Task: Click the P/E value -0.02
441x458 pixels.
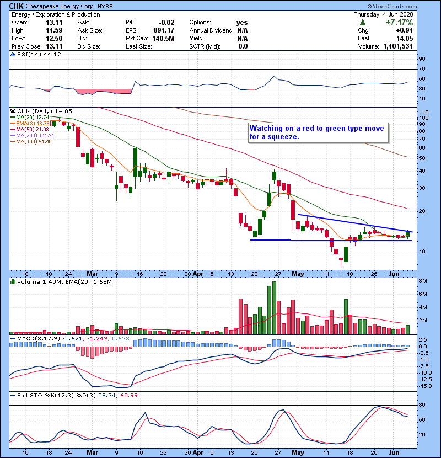Action: (x=166, y=23)
